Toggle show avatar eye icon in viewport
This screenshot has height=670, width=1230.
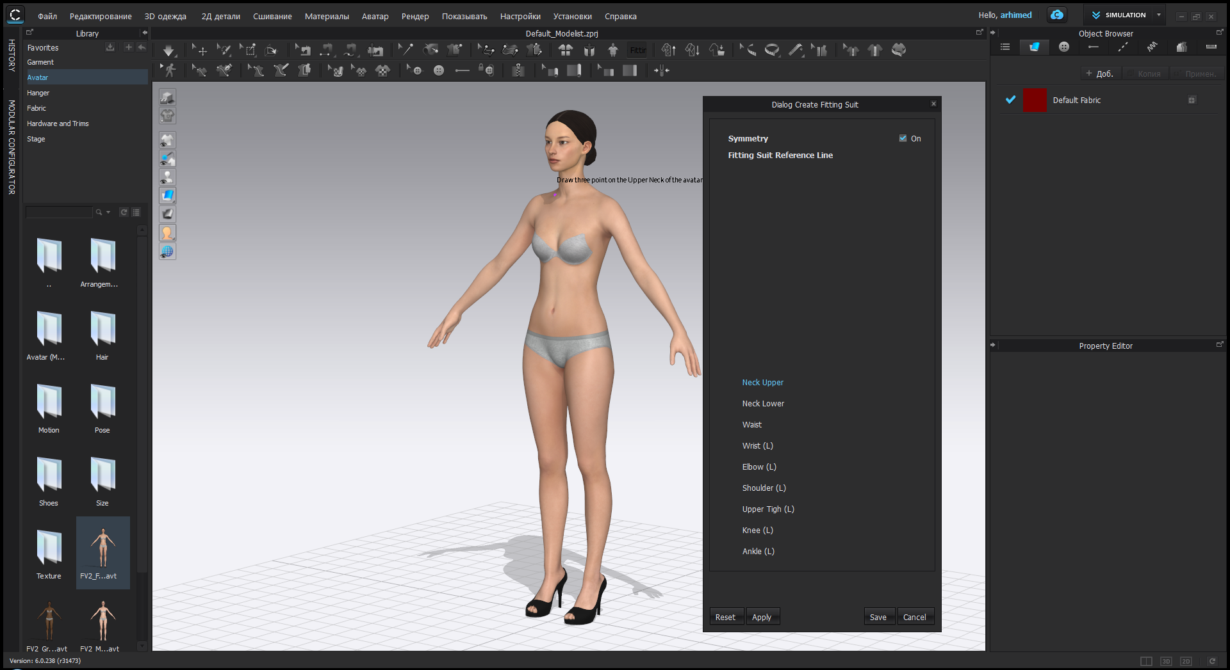pyautogui.click(x=167, y=177)
